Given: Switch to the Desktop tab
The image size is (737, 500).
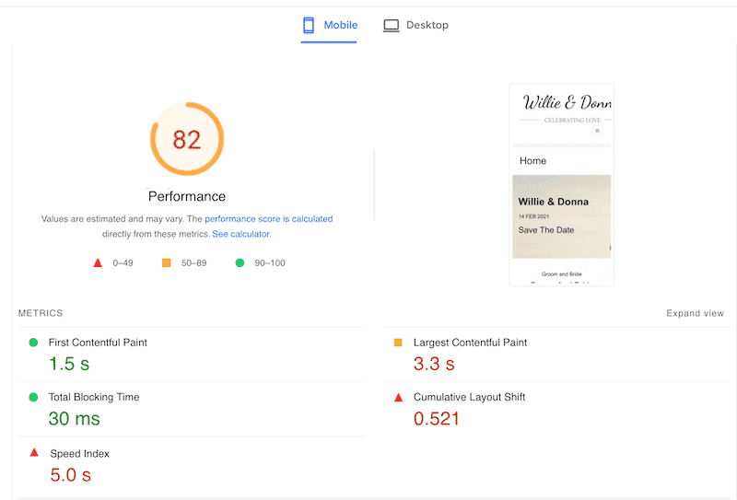Looking at the screenshot, I should [x=416, y=25].
